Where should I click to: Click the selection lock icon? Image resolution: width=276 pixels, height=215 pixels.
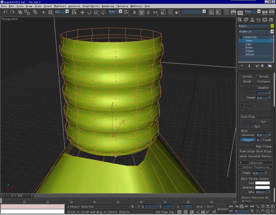(133, 206)
